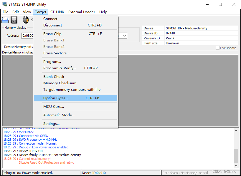The width and height of the screenshot is (241, 176).
Task: Open a binary file using the toolbar icon
Action: 5,20
